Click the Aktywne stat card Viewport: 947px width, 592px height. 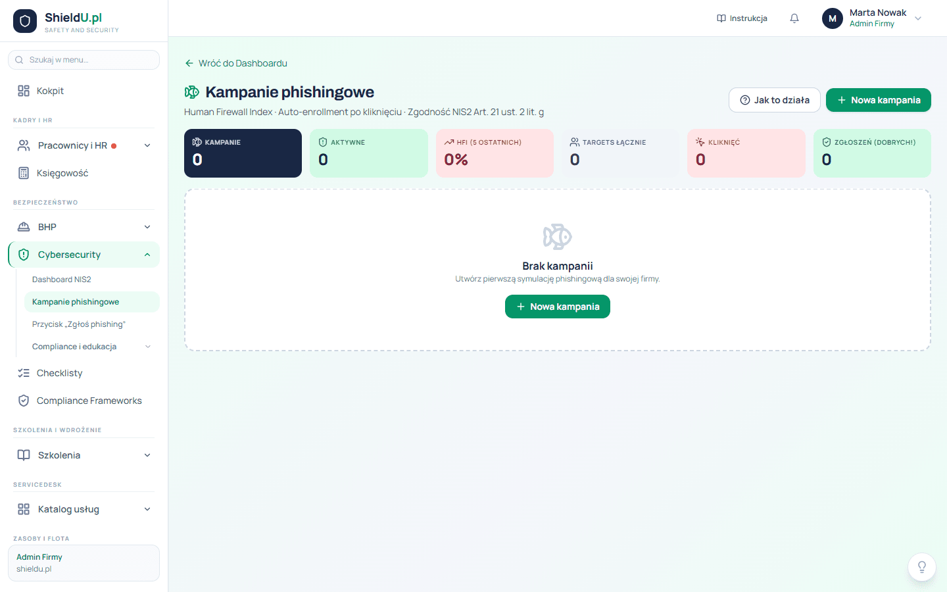click(x=369, y=153)
